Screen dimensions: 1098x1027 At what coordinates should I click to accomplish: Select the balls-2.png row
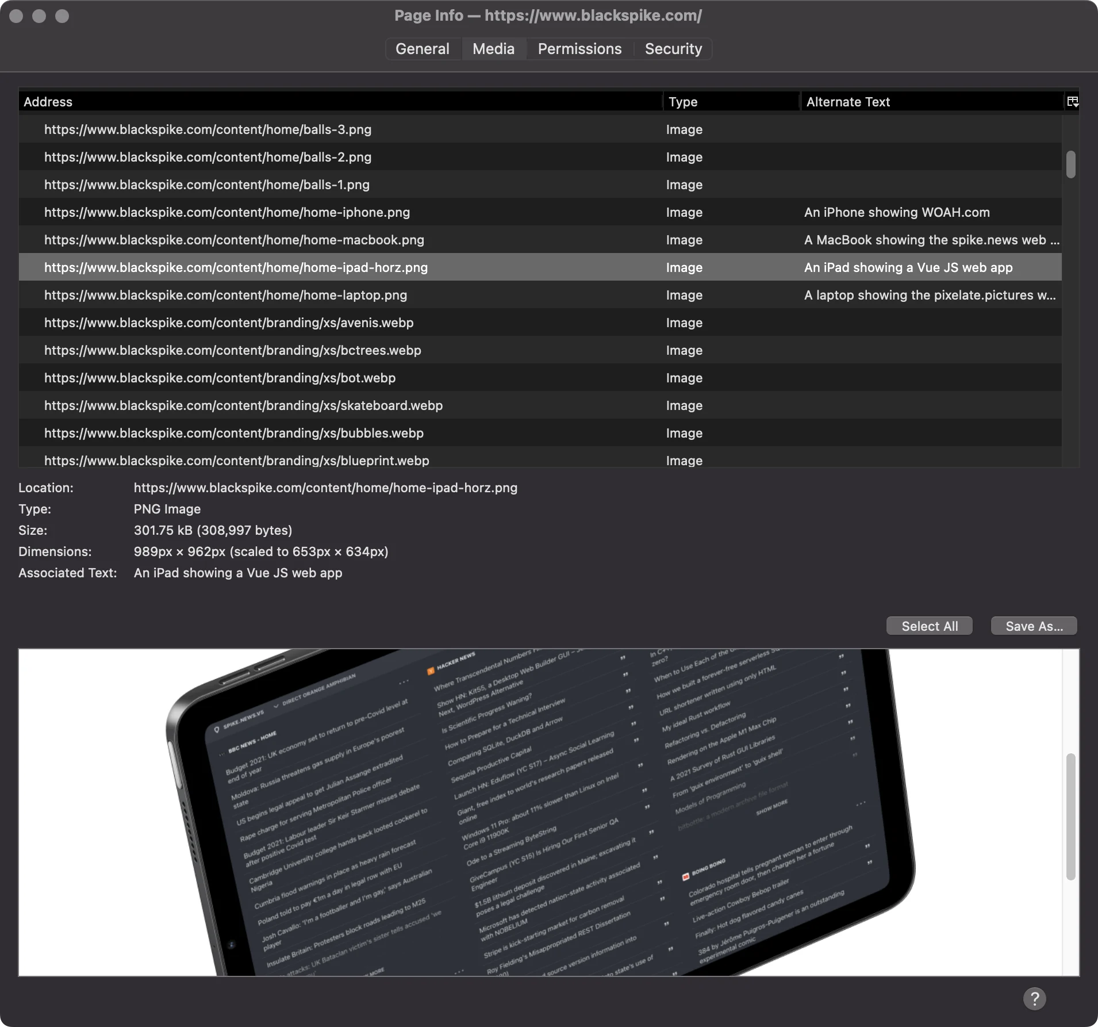tap(540, 157)
